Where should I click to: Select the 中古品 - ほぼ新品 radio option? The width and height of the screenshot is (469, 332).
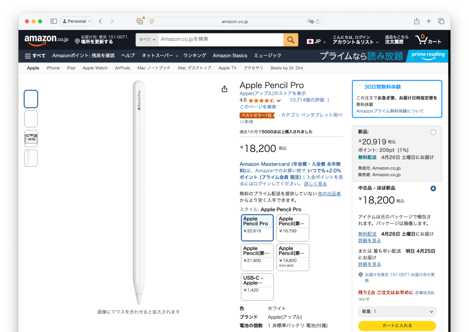click(x=433, y=188)
